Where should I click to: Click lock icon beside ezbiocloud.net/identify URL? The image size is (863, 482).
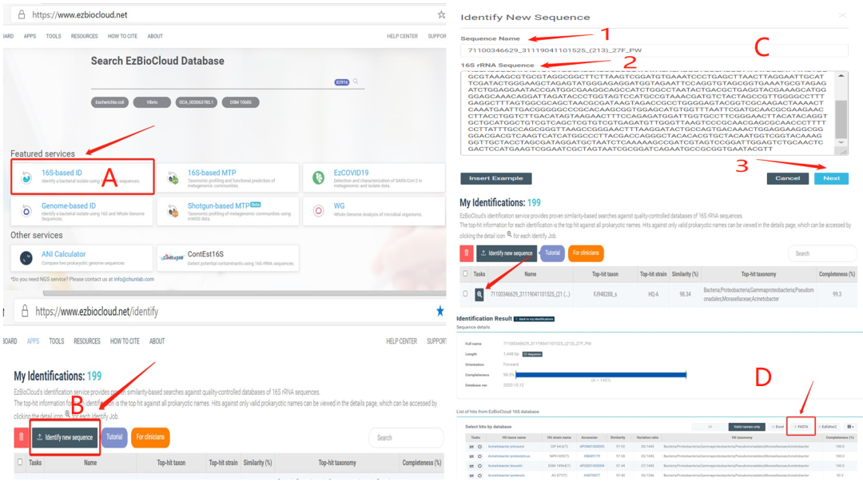tap(25, 311)
